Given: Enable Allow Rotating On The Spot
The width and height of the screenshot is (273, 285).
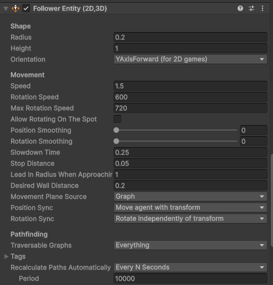Looking at the screenshot, I should point(117,119).
